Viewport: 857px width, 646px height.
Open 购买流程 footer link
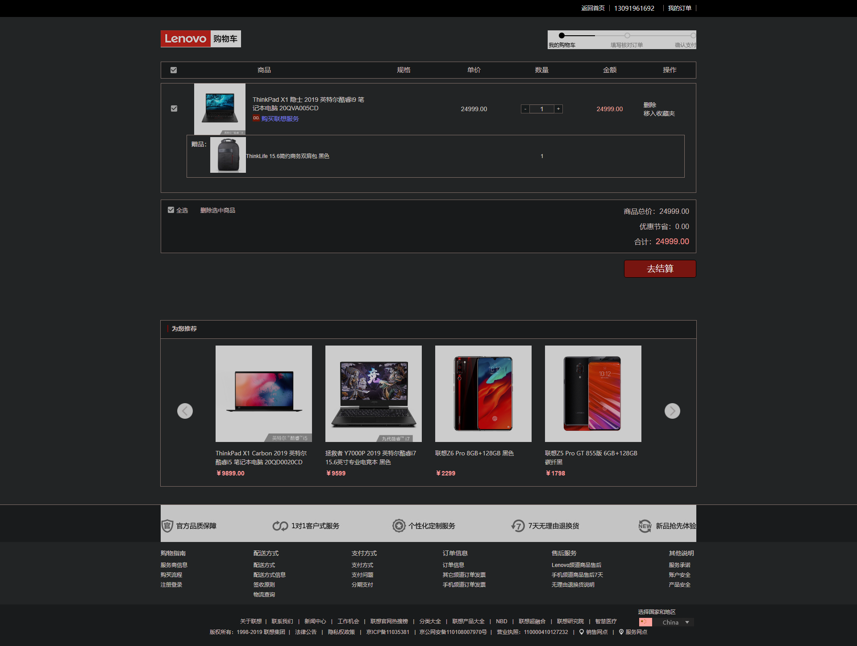tap(171, 575)
